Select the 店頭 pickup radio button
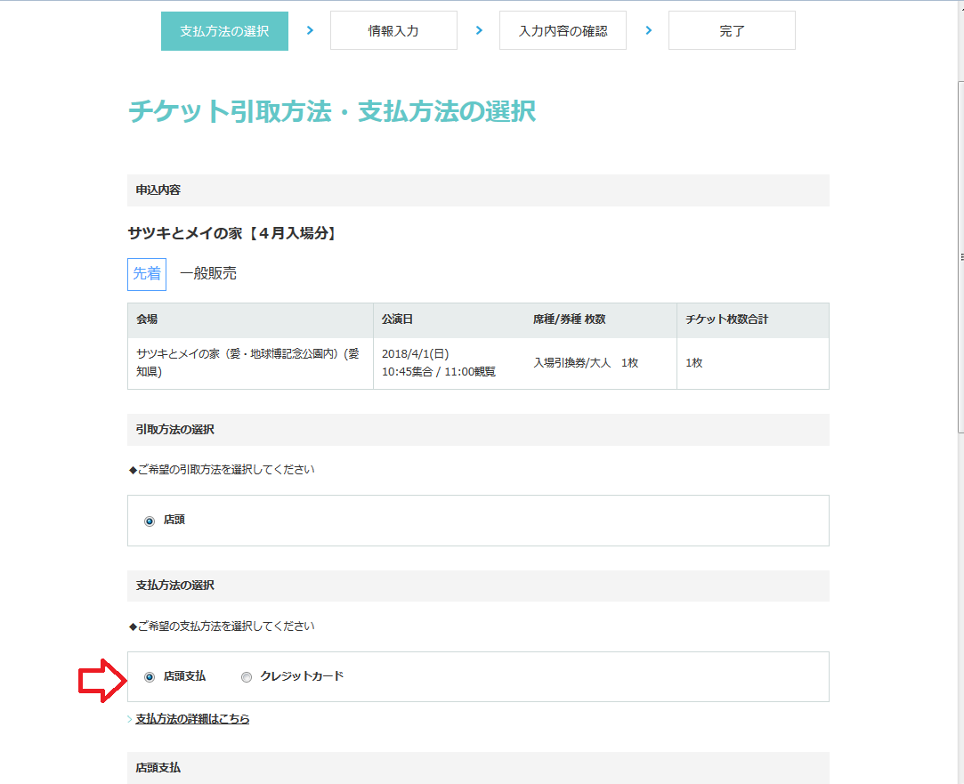The width and height of the screenshot is (964, 784). (150, 521)
